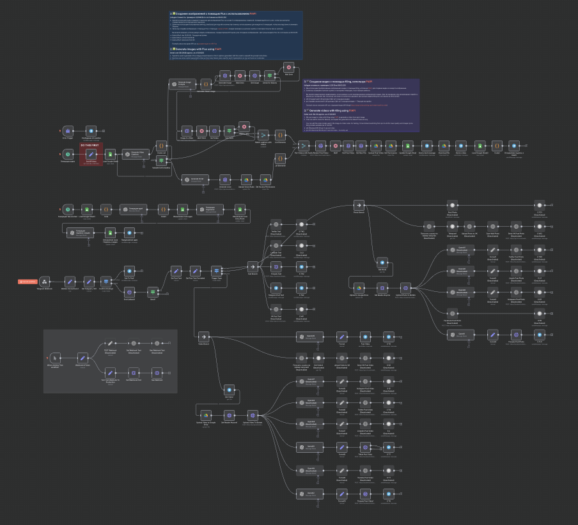Select the Set API Keys pencil node
This screenshot has width=578, height=525.
(x=91, y=155)
